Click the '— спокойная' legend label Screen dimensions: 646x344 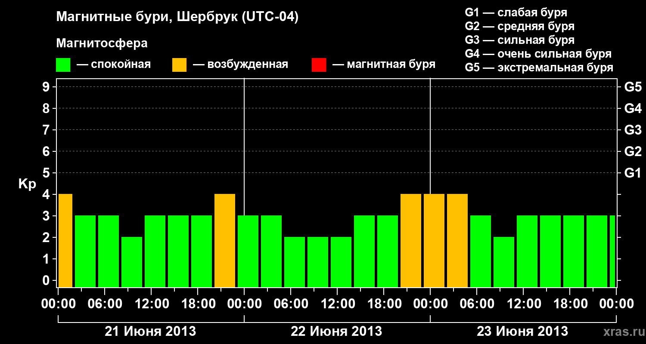[x=114, y=65]
